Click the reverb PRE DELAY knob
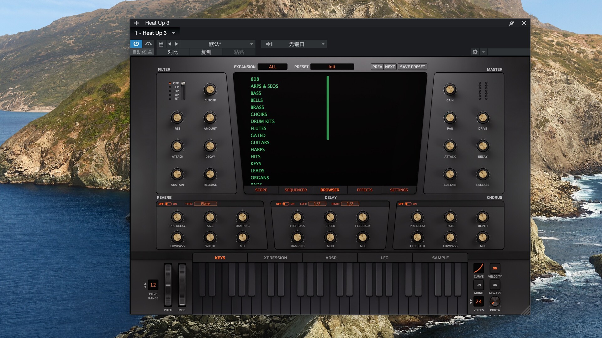 [177, 217]
